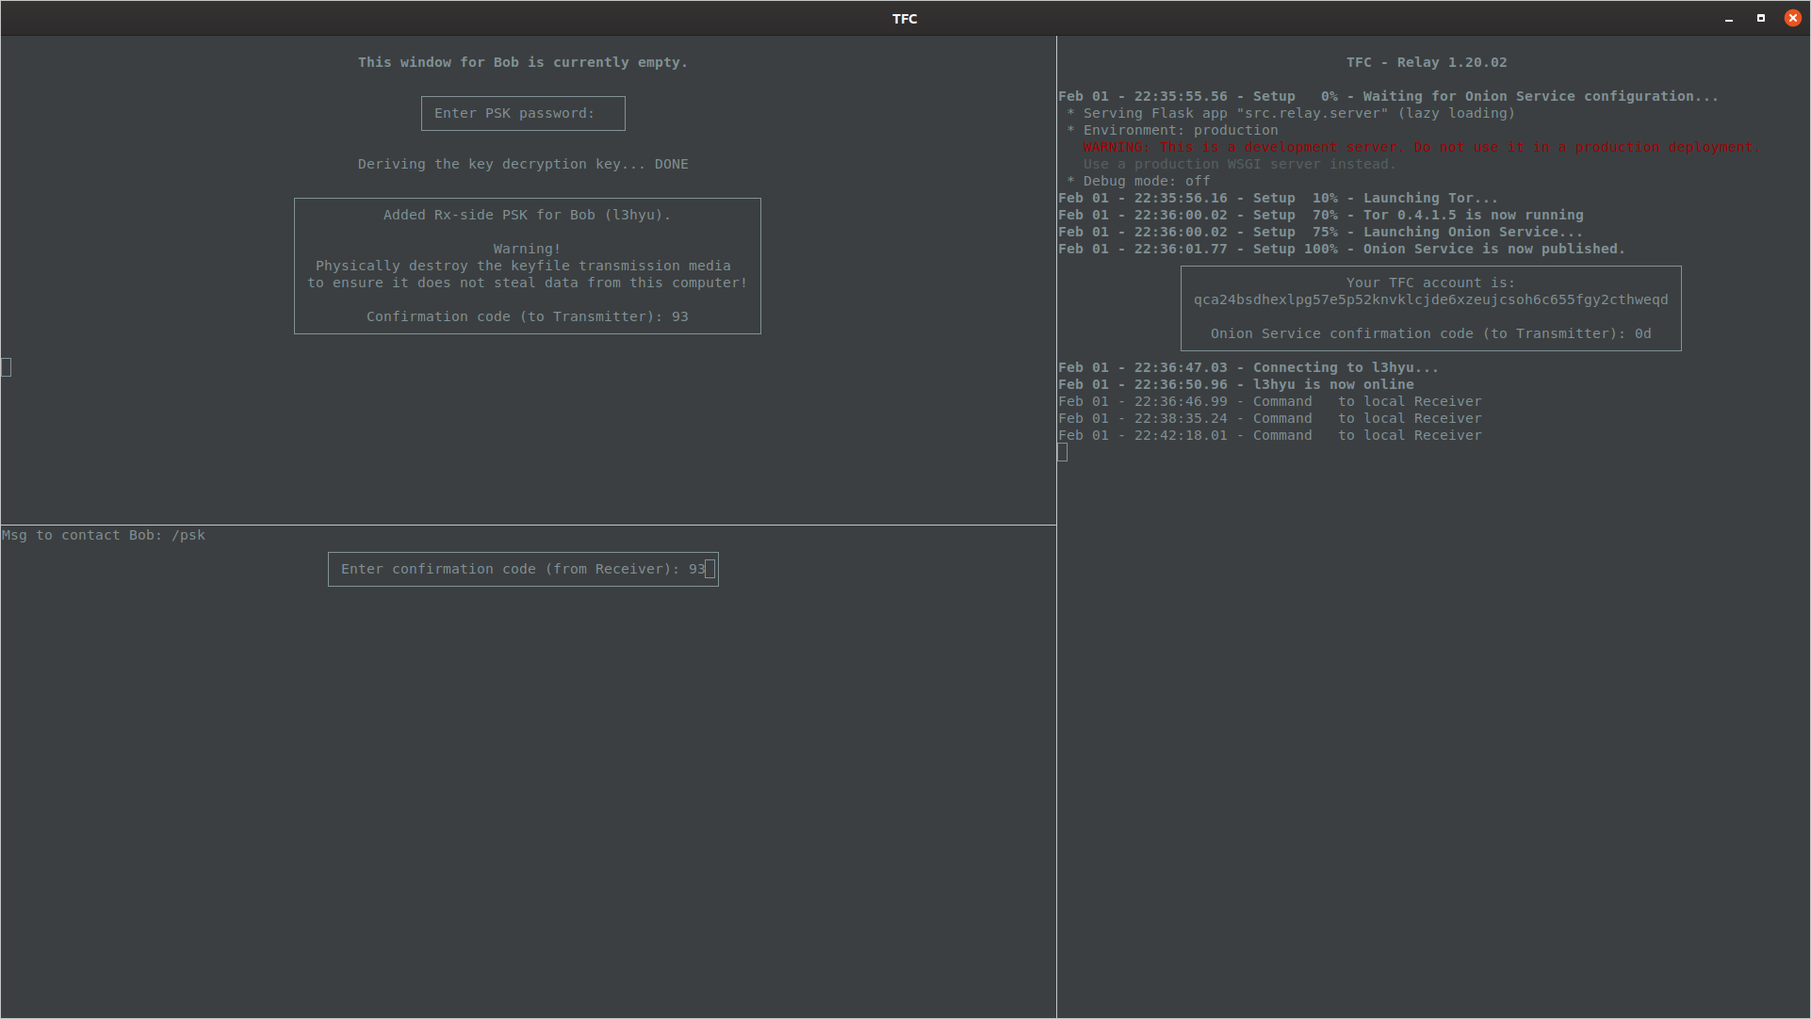The width and height of the screenshot is (1811, 1019).
Task: Click the 22:42:18.01 Command to local Receiver line
Action: tap(1269, 435)
